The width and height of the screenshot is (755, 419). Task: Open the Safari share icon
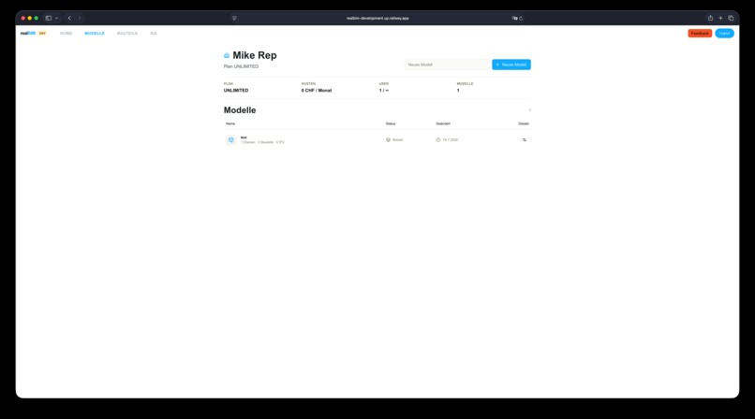point(710,19)
